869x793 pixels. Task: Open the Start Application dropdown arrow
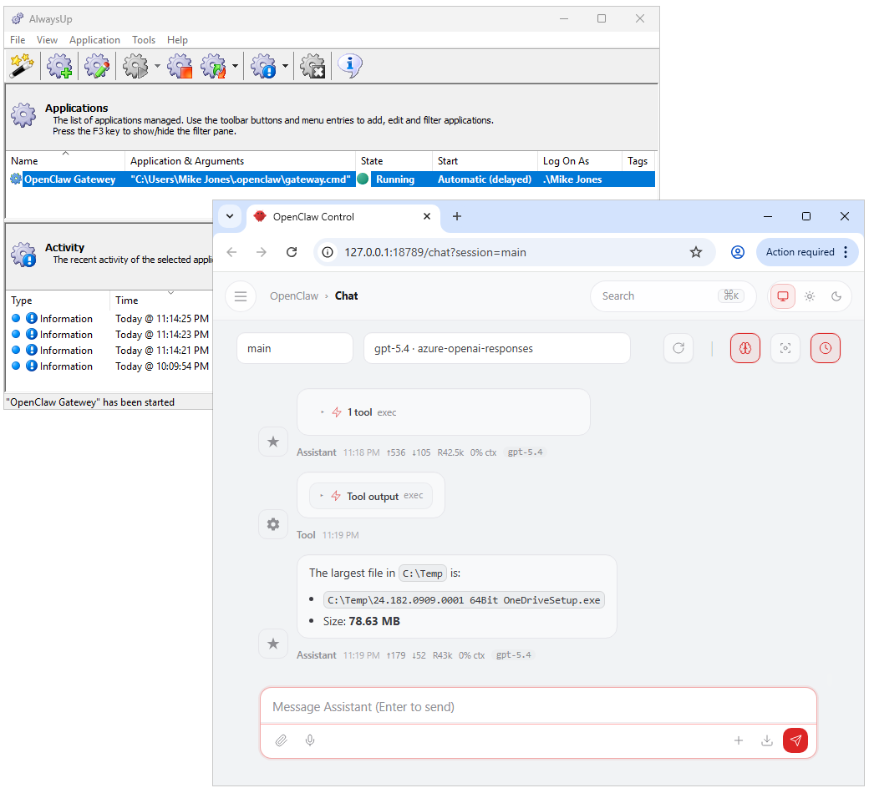click(158, 67)
